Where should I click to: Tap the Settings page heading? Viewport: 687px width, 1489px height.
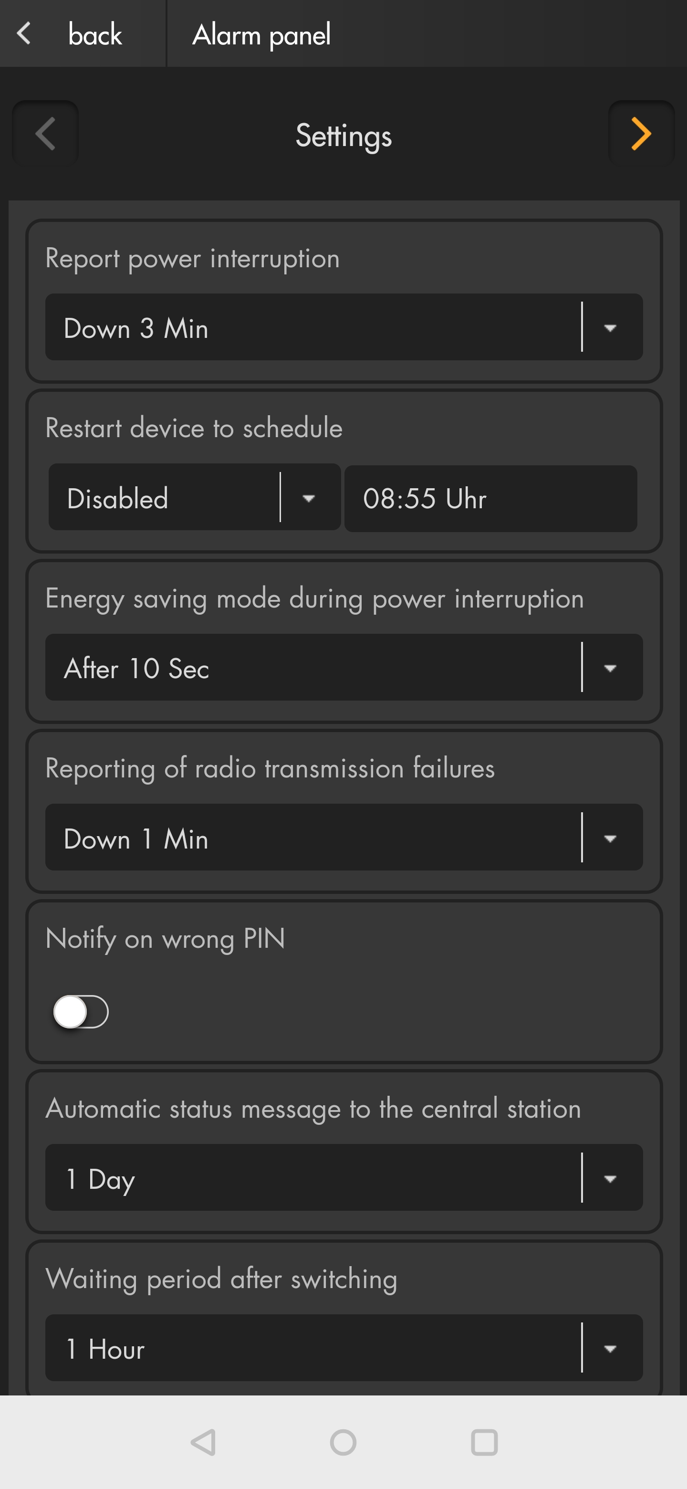pos(343,135)
